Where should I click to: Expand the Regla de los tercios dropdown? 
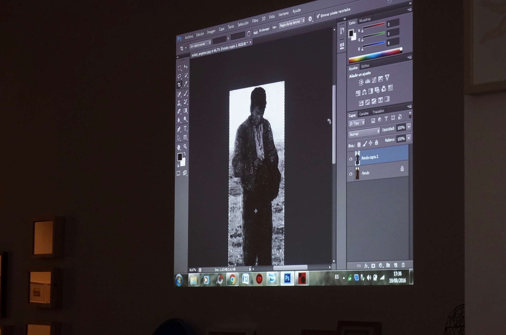pyautogui.click(x=292, y=23)
